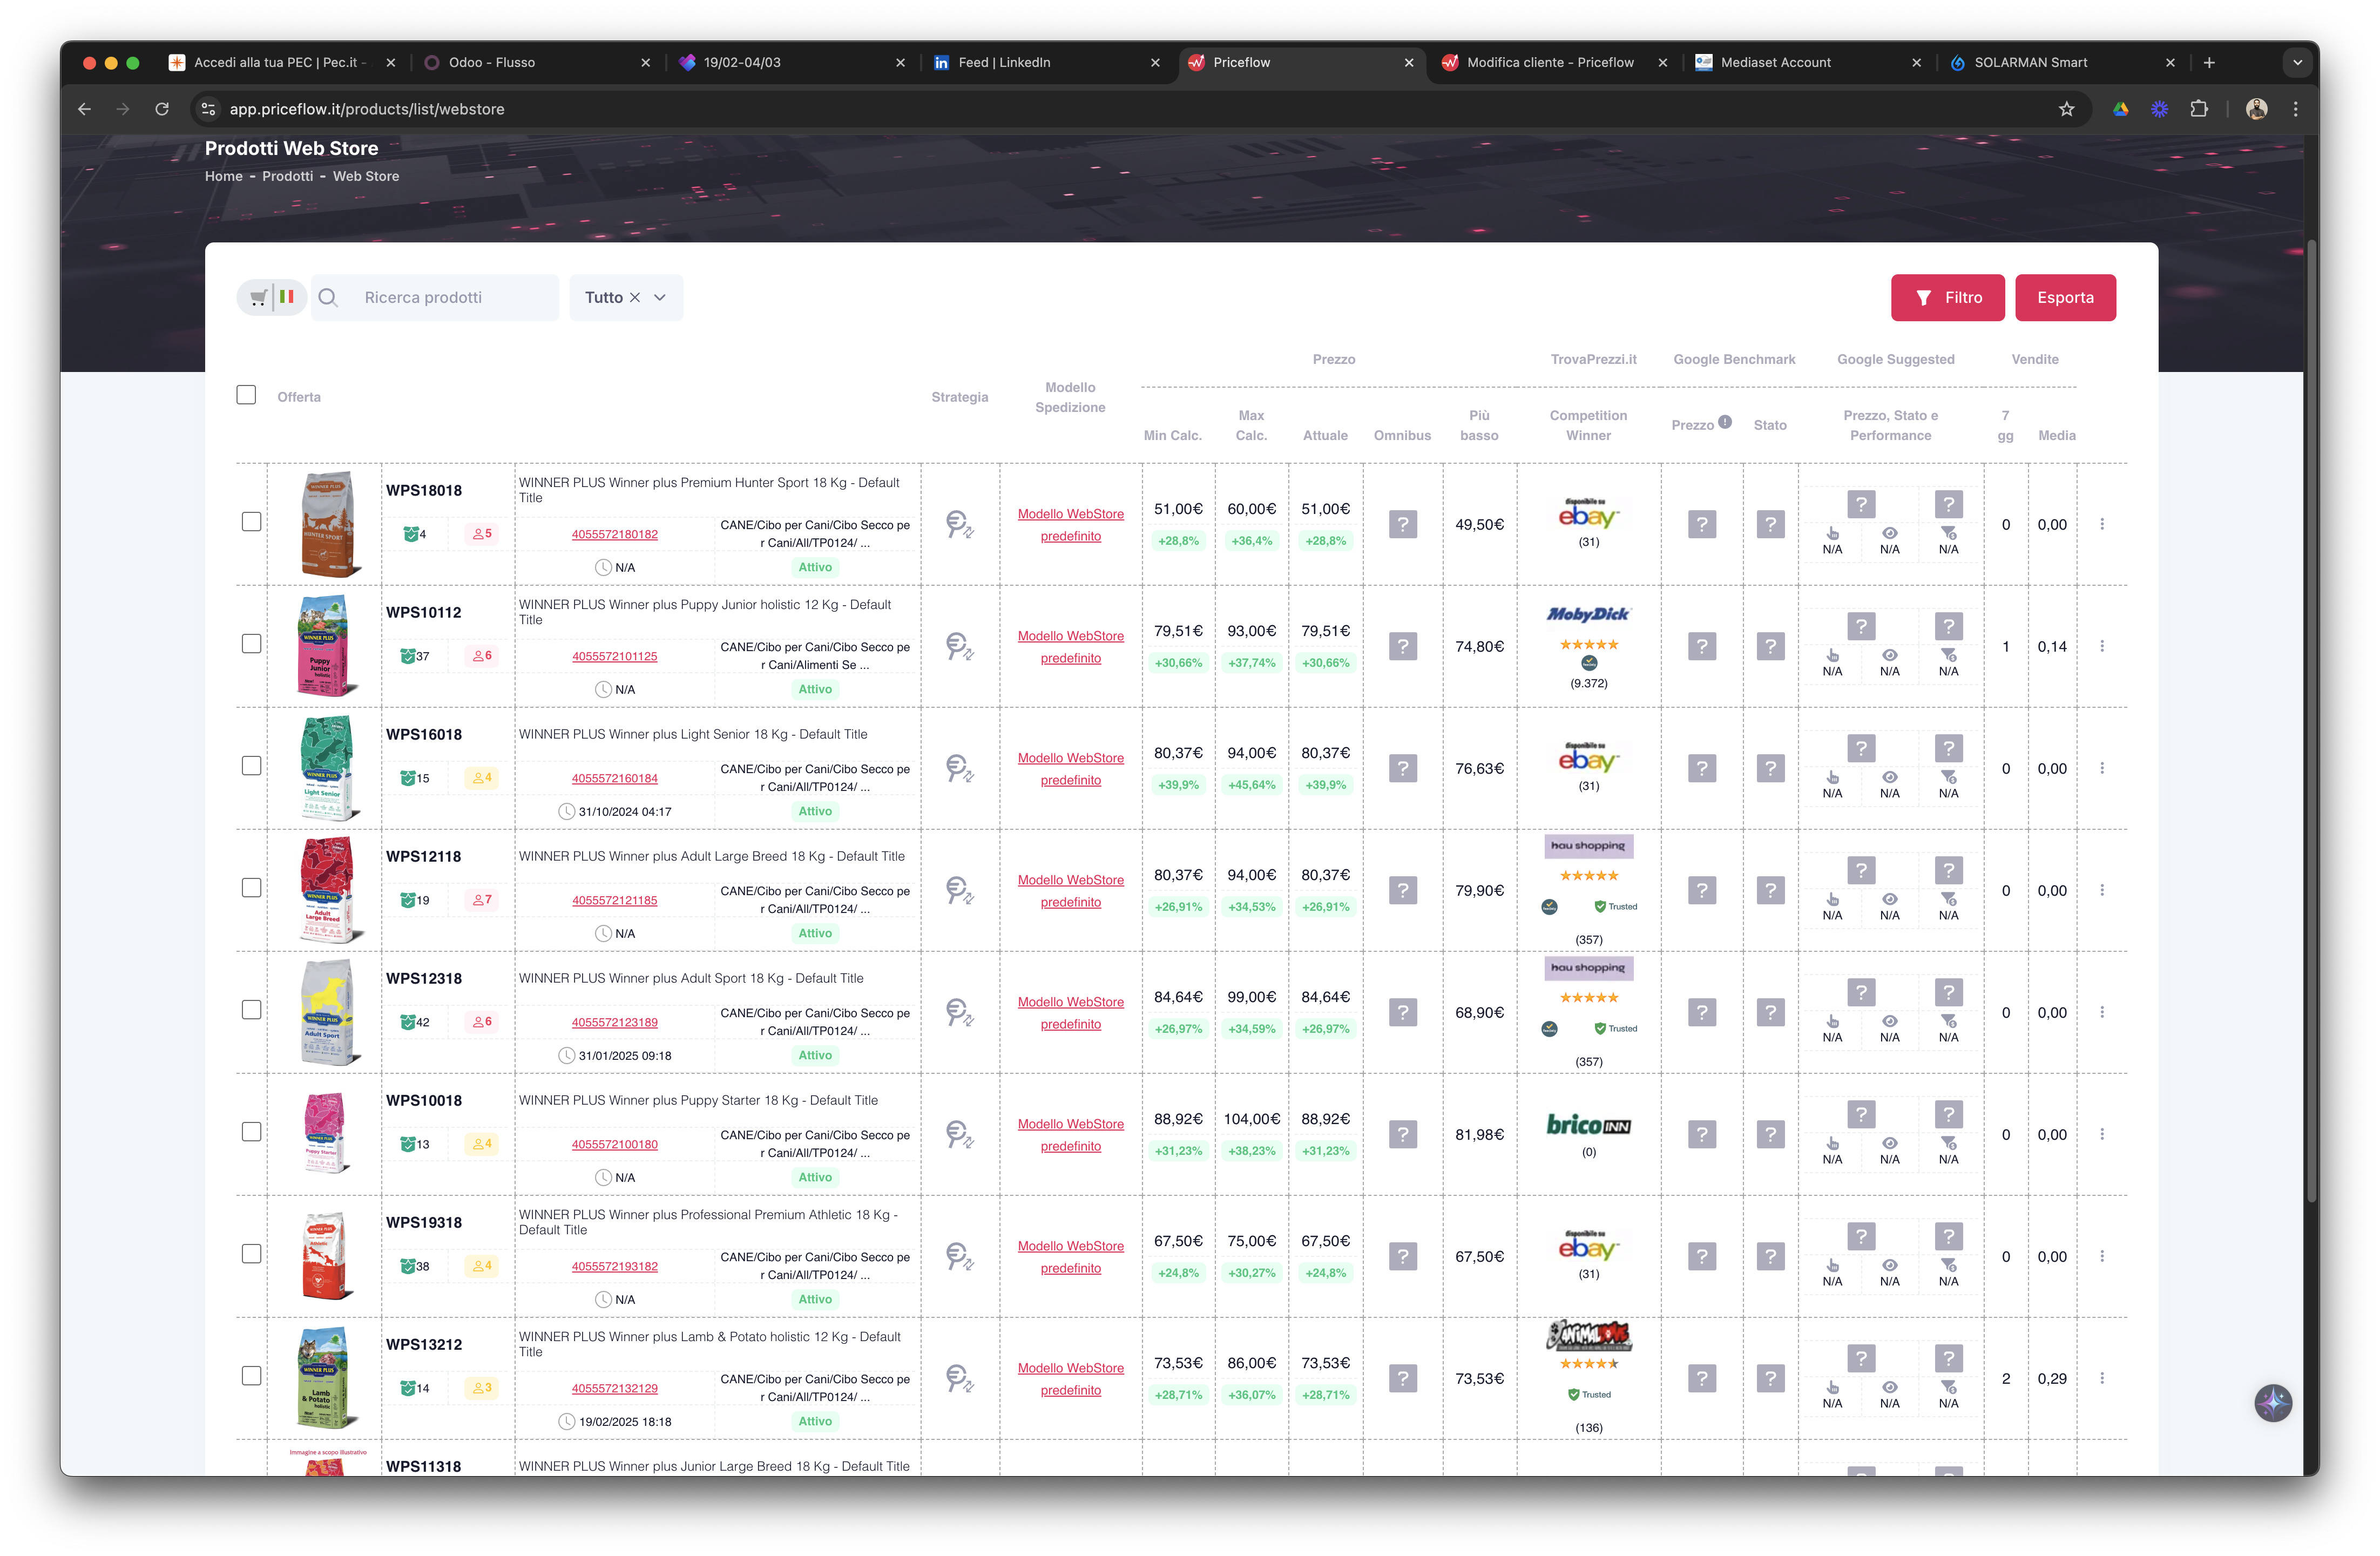Go back with the browser back arrow
2380x1556 pixels.
84,109
